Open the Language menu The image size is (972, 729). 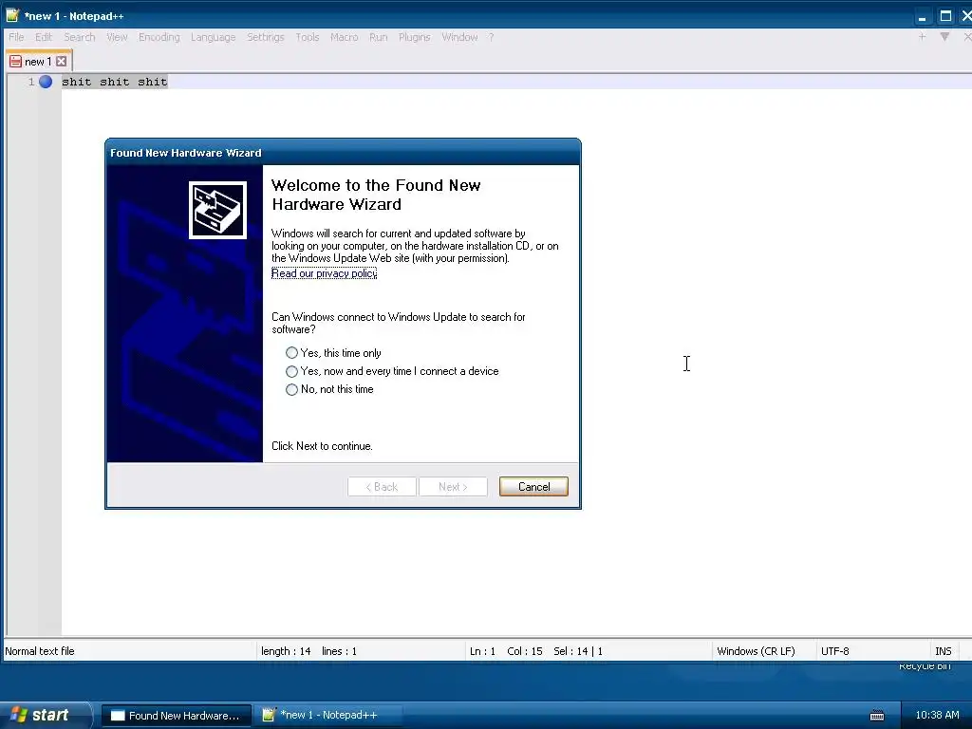(x=214, y=37)
